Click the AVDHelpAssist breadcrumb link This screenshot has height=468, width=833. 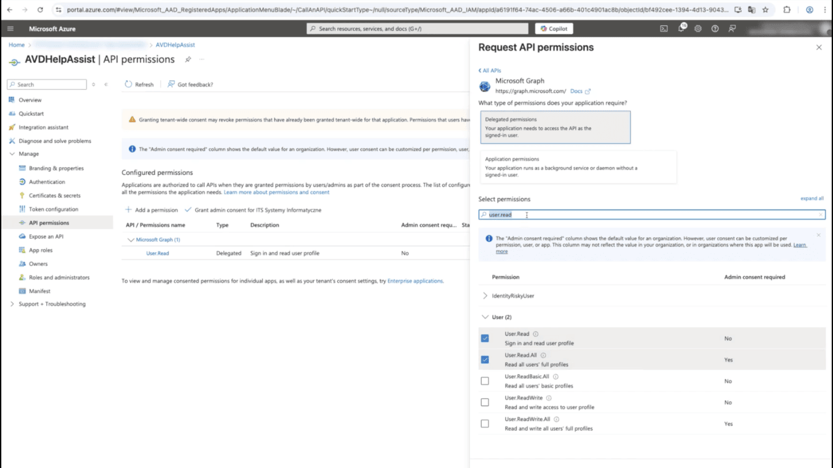175,45
